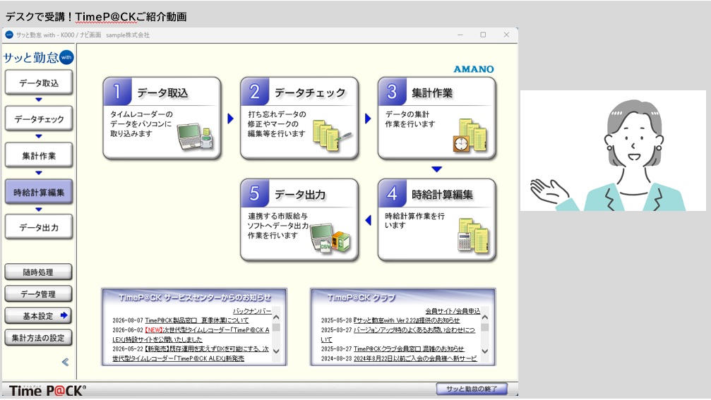Screen dimensions: 711x400
Task: Open step 1 データ取込 card
Action: coord(162,118)
